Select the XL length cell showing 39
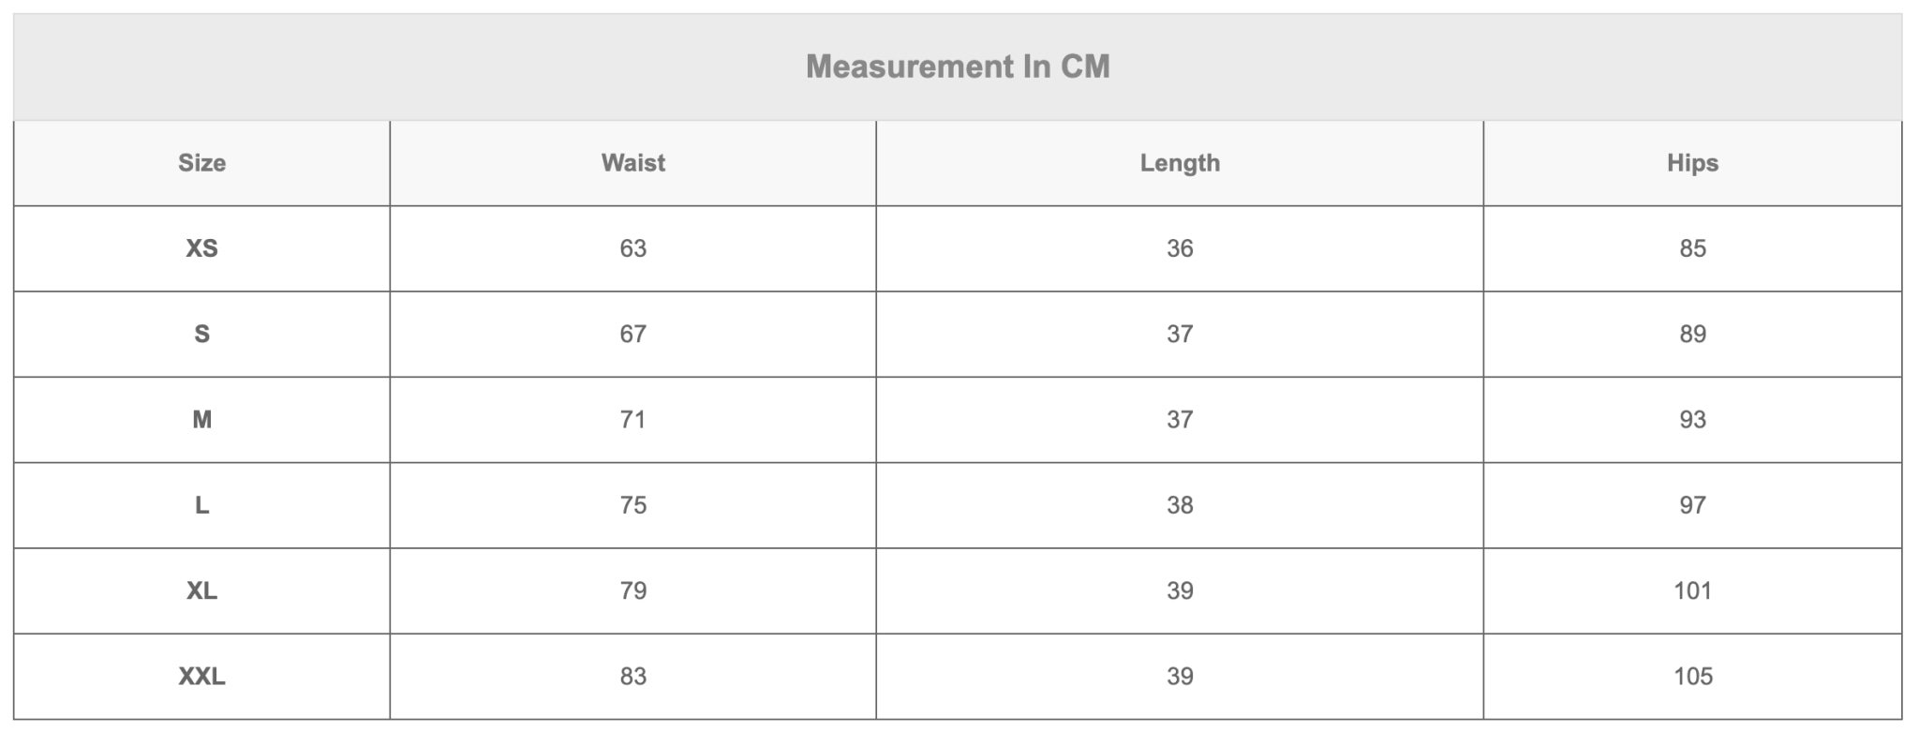 click(1179, 590)
